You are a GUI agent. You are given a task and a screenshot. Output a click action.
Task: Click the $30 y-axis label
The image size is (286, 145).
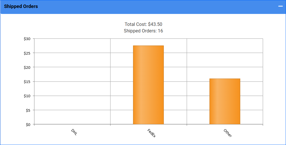click(x=27, y=39)
